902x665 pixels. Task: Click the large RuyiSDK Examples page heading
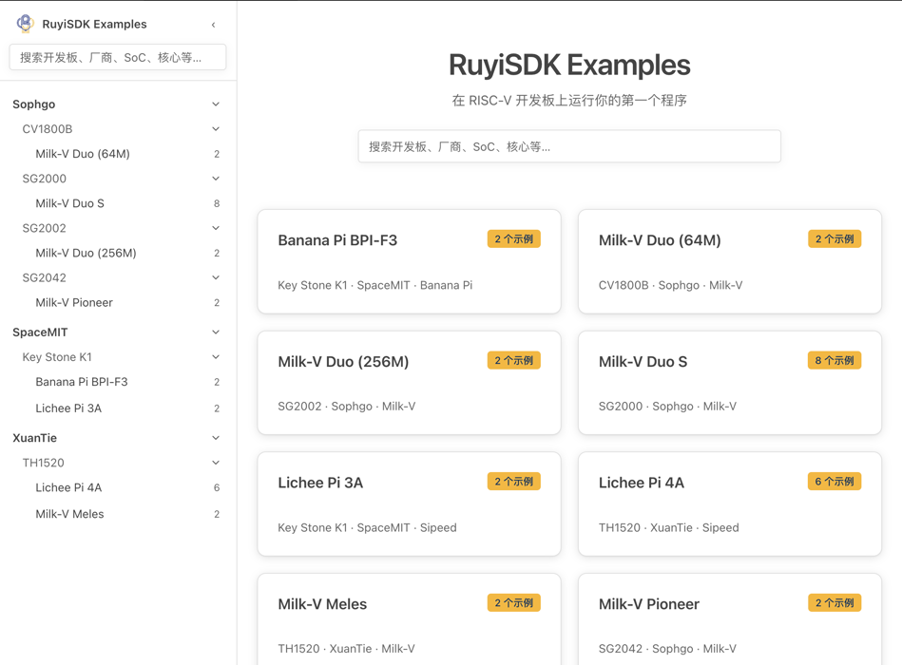(x=569, y=65)
